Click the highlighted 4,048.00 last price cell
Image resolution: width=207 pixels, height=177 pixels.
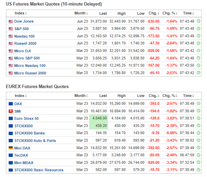[99, 118]
